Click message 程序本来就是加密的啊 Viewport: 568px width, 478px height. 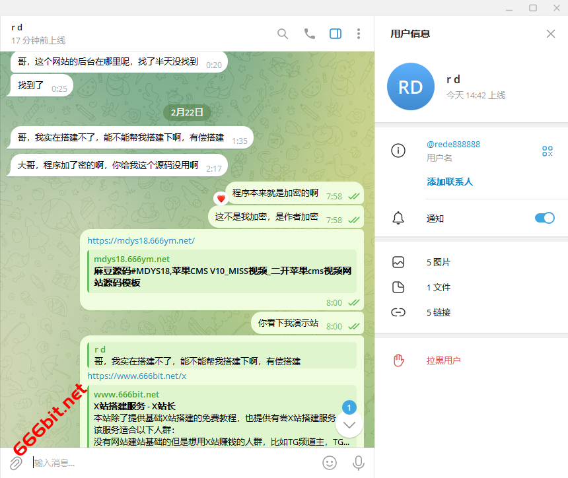pos(295,193)
